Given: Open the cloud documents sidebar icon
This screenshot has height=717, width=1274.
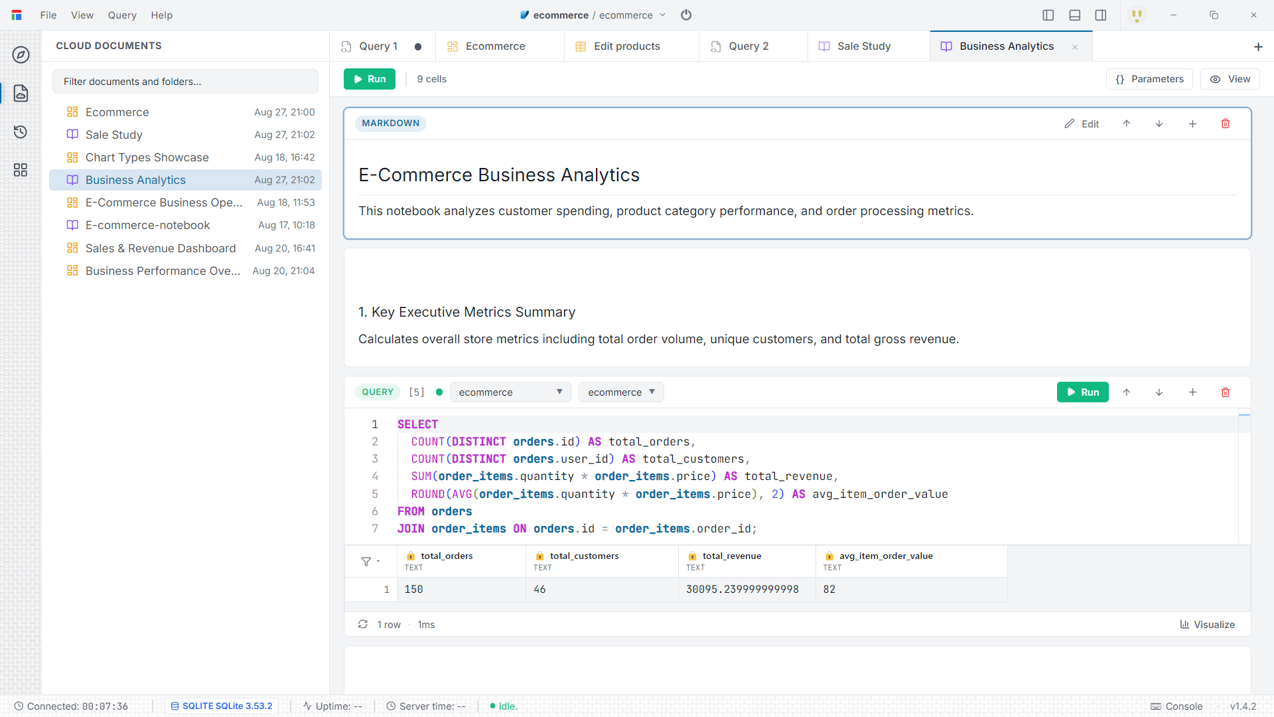Looking at the screenshot, I should [21, 93].
